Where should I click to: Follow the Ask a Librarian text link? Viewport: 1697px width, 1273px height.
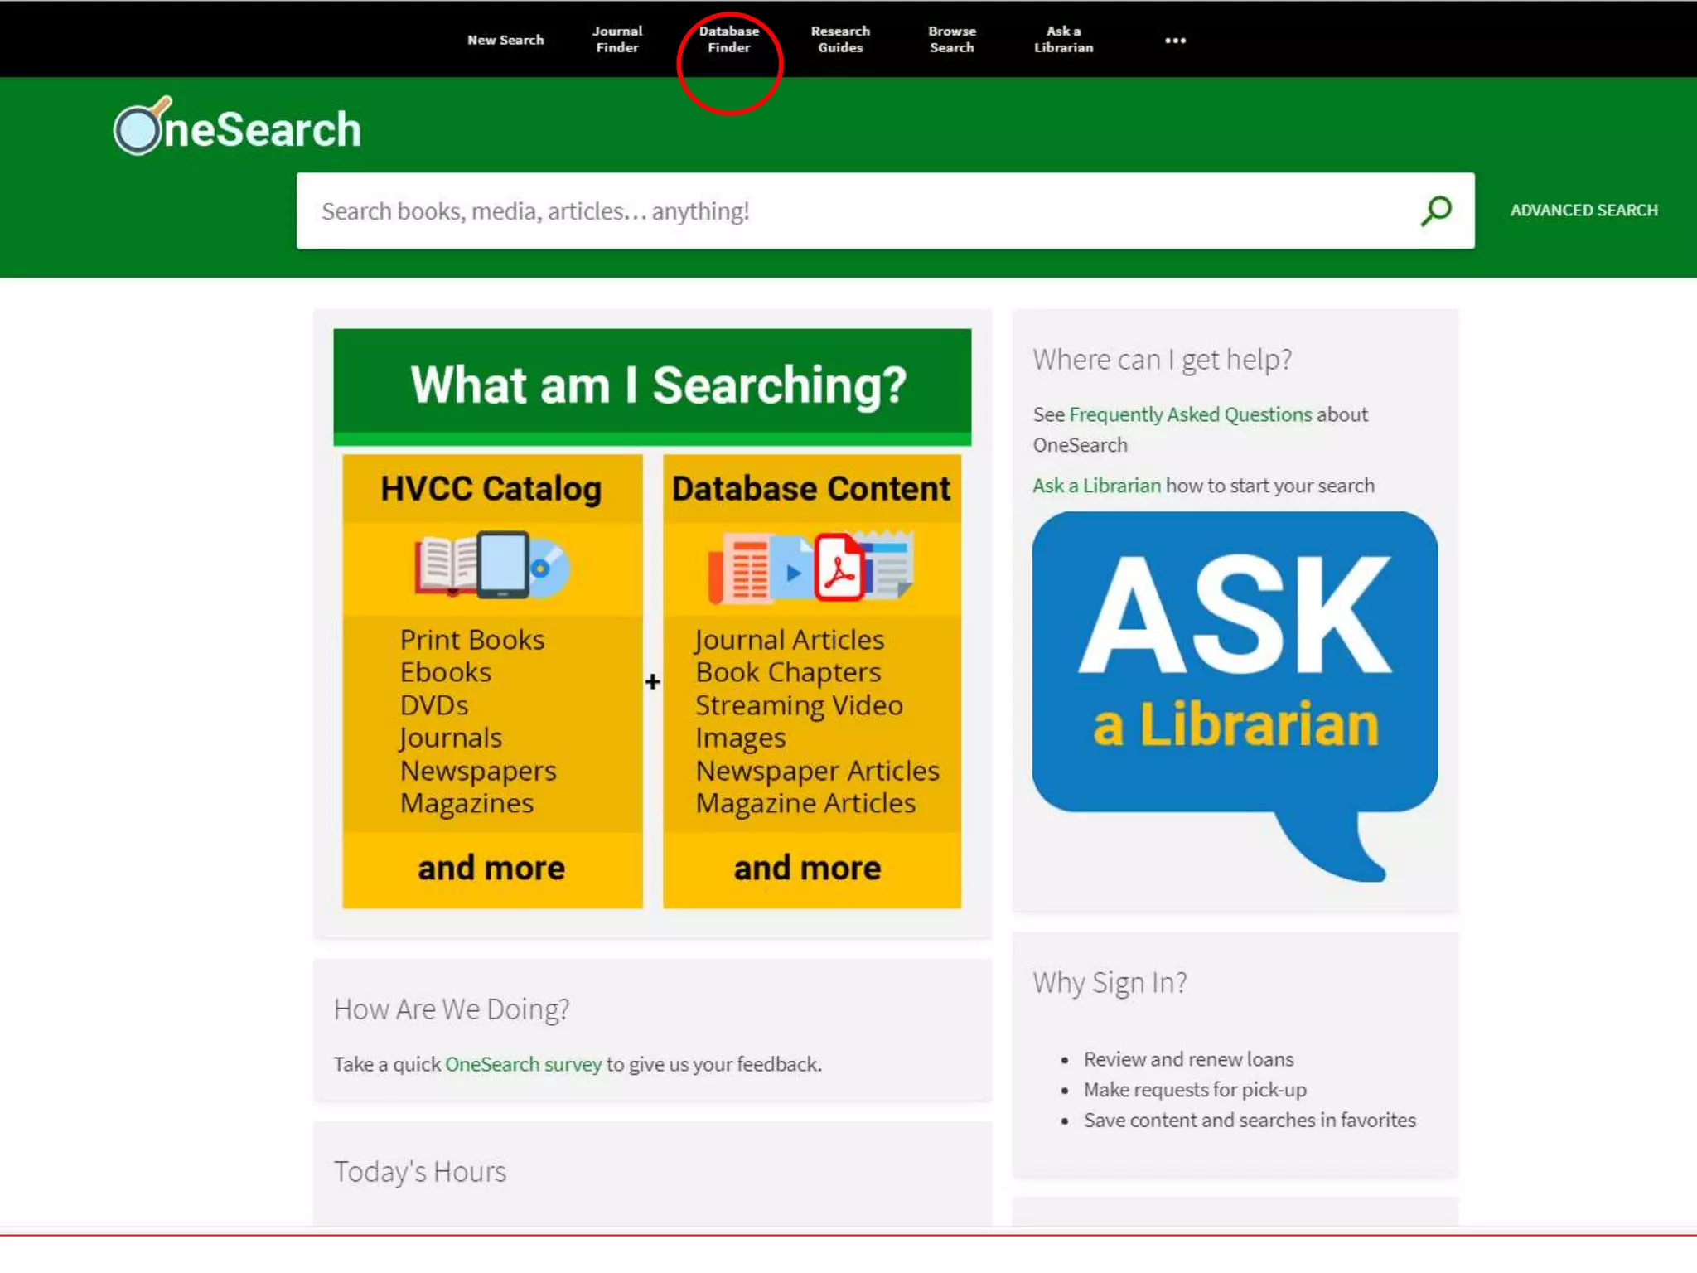(1096, 486)
